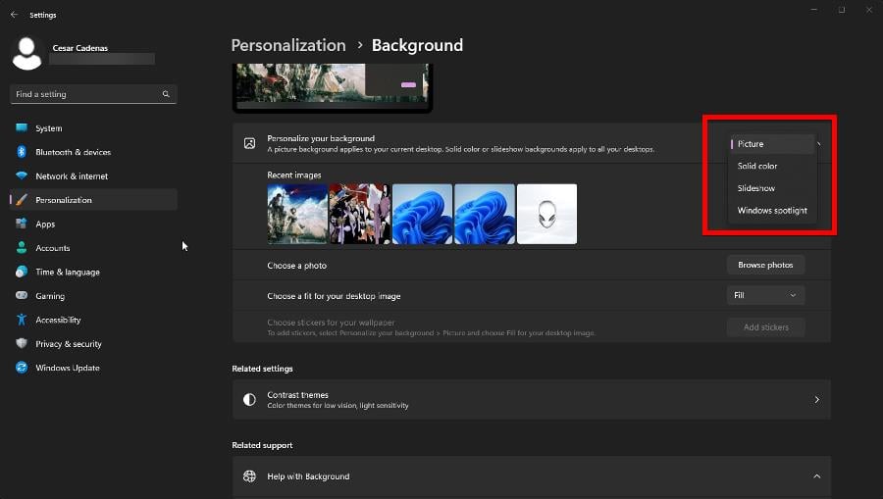This screenshot has width=883, height=499.
Task: Click the Find a setting search box
Action: click(88, 94)
